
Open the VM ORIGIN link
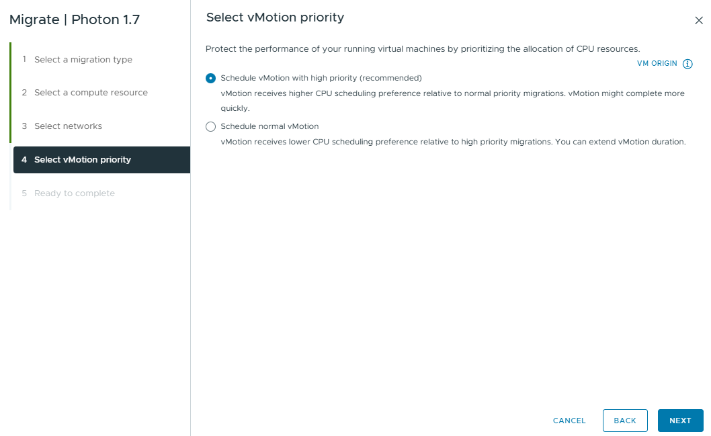pos(657,64)
